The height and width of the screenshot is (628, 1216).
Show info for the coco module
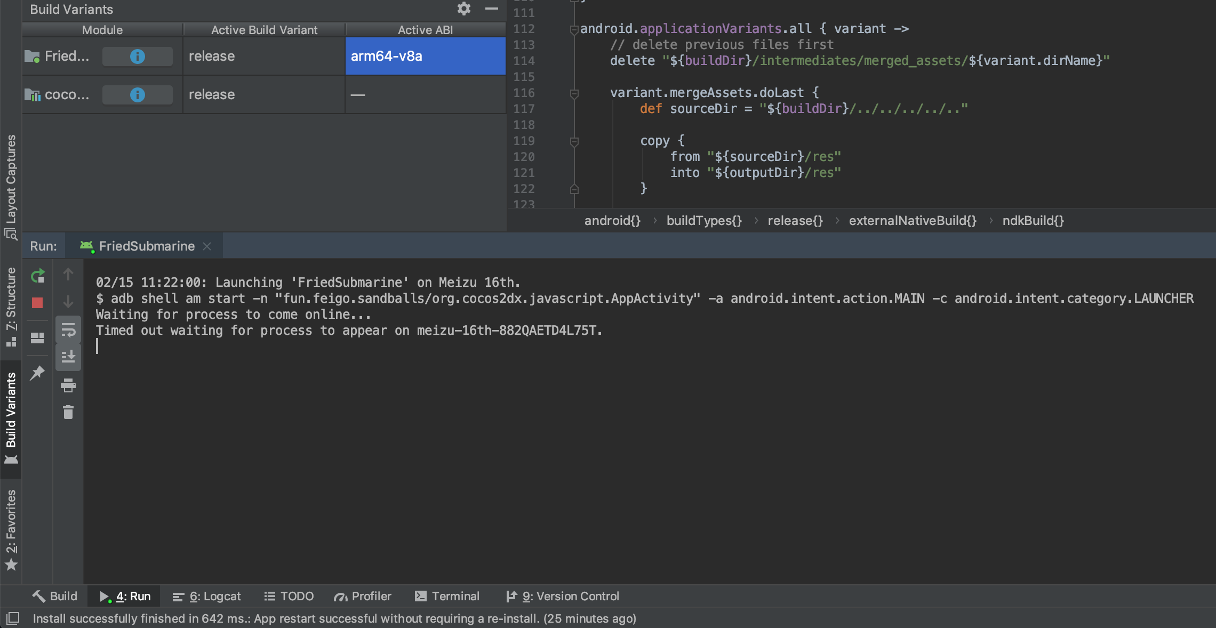click(137, 94)
